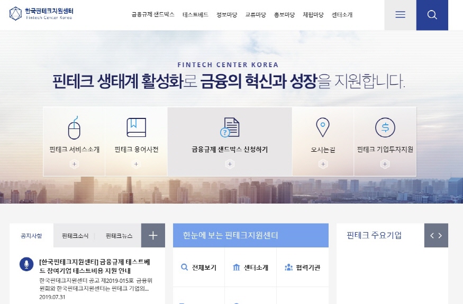Click 전체보기 with magnifier icon
The image size is (463, 304).
click(x=199, y=268)
